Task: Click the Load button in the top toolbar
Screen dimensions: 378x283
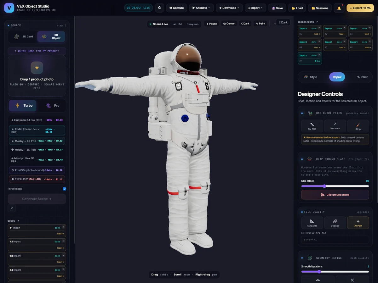Action: [297, 8]
